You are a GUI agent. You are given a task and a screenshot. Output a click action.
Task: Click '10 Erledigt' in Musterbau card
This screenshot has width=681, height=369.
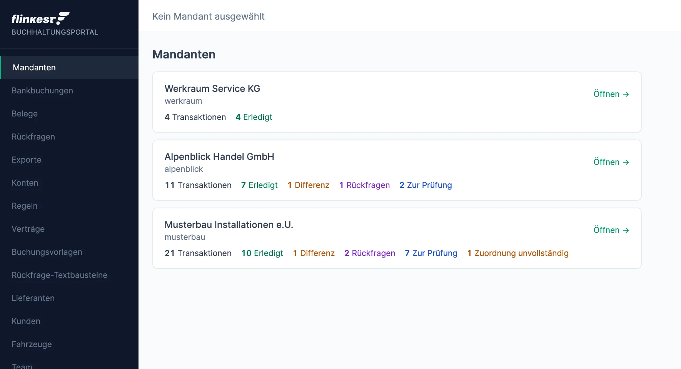pos(262,253)
